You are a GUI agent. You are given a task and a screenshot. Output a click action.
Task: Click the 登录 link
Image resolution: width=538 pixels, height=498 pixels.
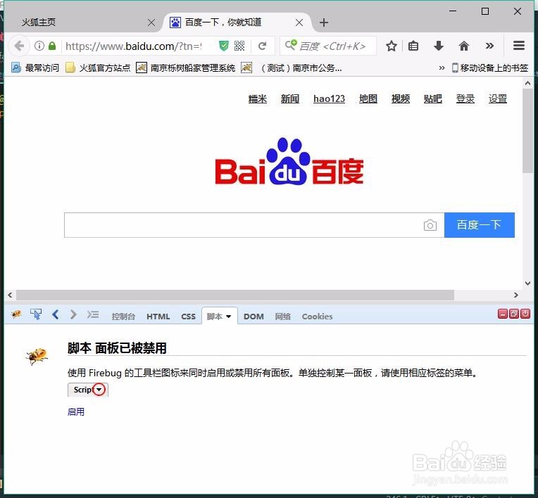pyautogui.click(x=465, y=98)
